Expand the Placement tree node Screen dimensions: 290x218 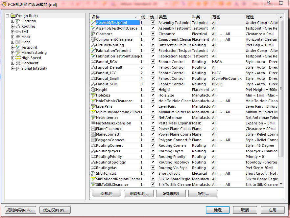pyautogui.click(x=13, y=63)
